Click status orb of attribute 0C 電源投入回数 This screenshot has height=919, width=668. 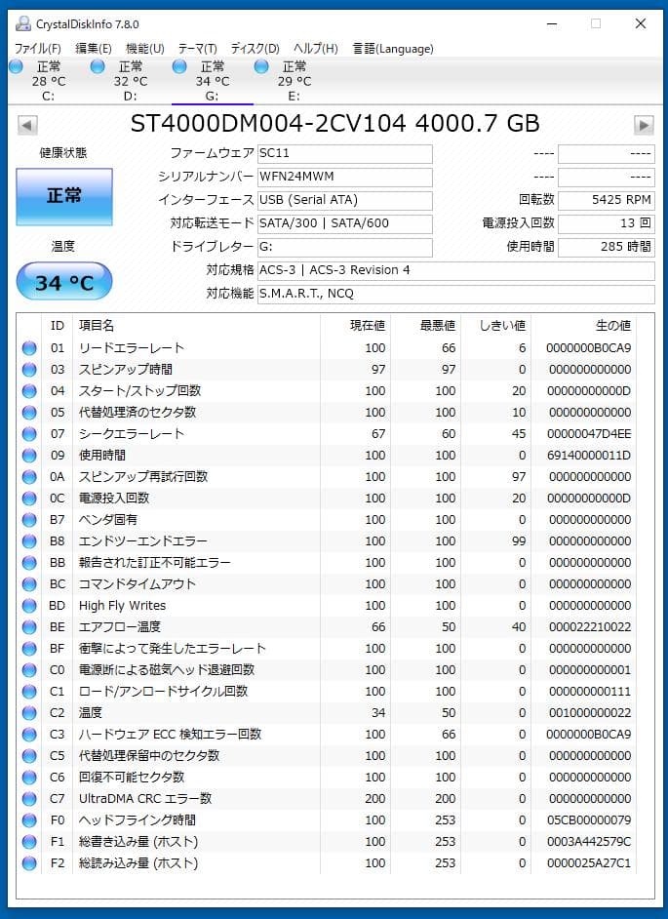[x=29, y=499]
